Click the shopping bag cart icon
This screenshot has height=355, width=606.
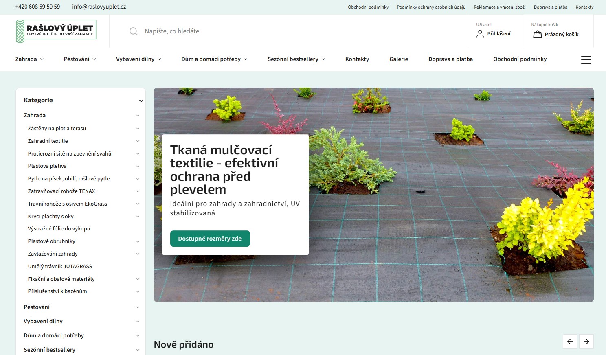[x=537, y=35]
